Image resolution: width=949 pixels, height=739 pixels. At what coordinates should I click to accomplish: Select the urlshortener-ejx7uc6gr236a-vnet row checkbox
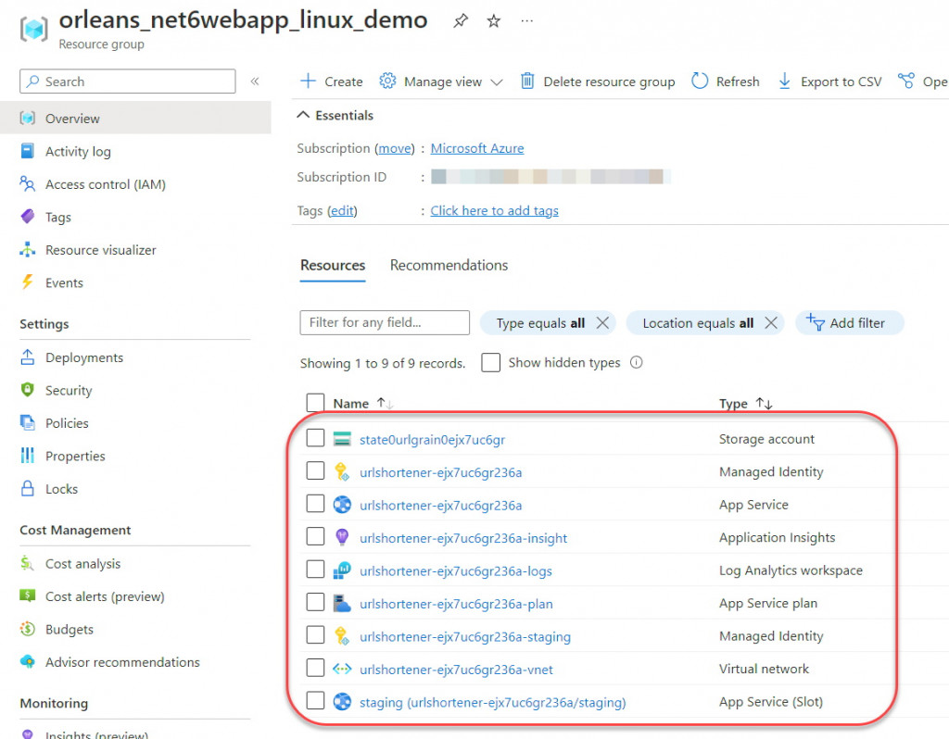315,668
